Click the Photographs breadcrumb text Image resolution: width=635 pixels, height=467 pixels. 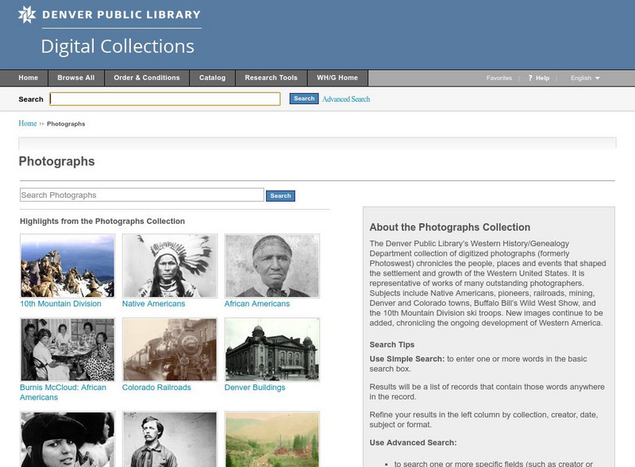[x=66, y=124]
